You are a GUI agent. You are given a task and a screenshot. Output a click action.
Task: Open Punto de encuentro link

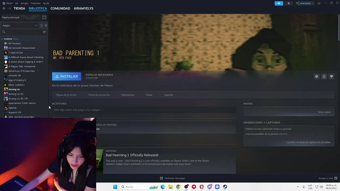[99, 95]
